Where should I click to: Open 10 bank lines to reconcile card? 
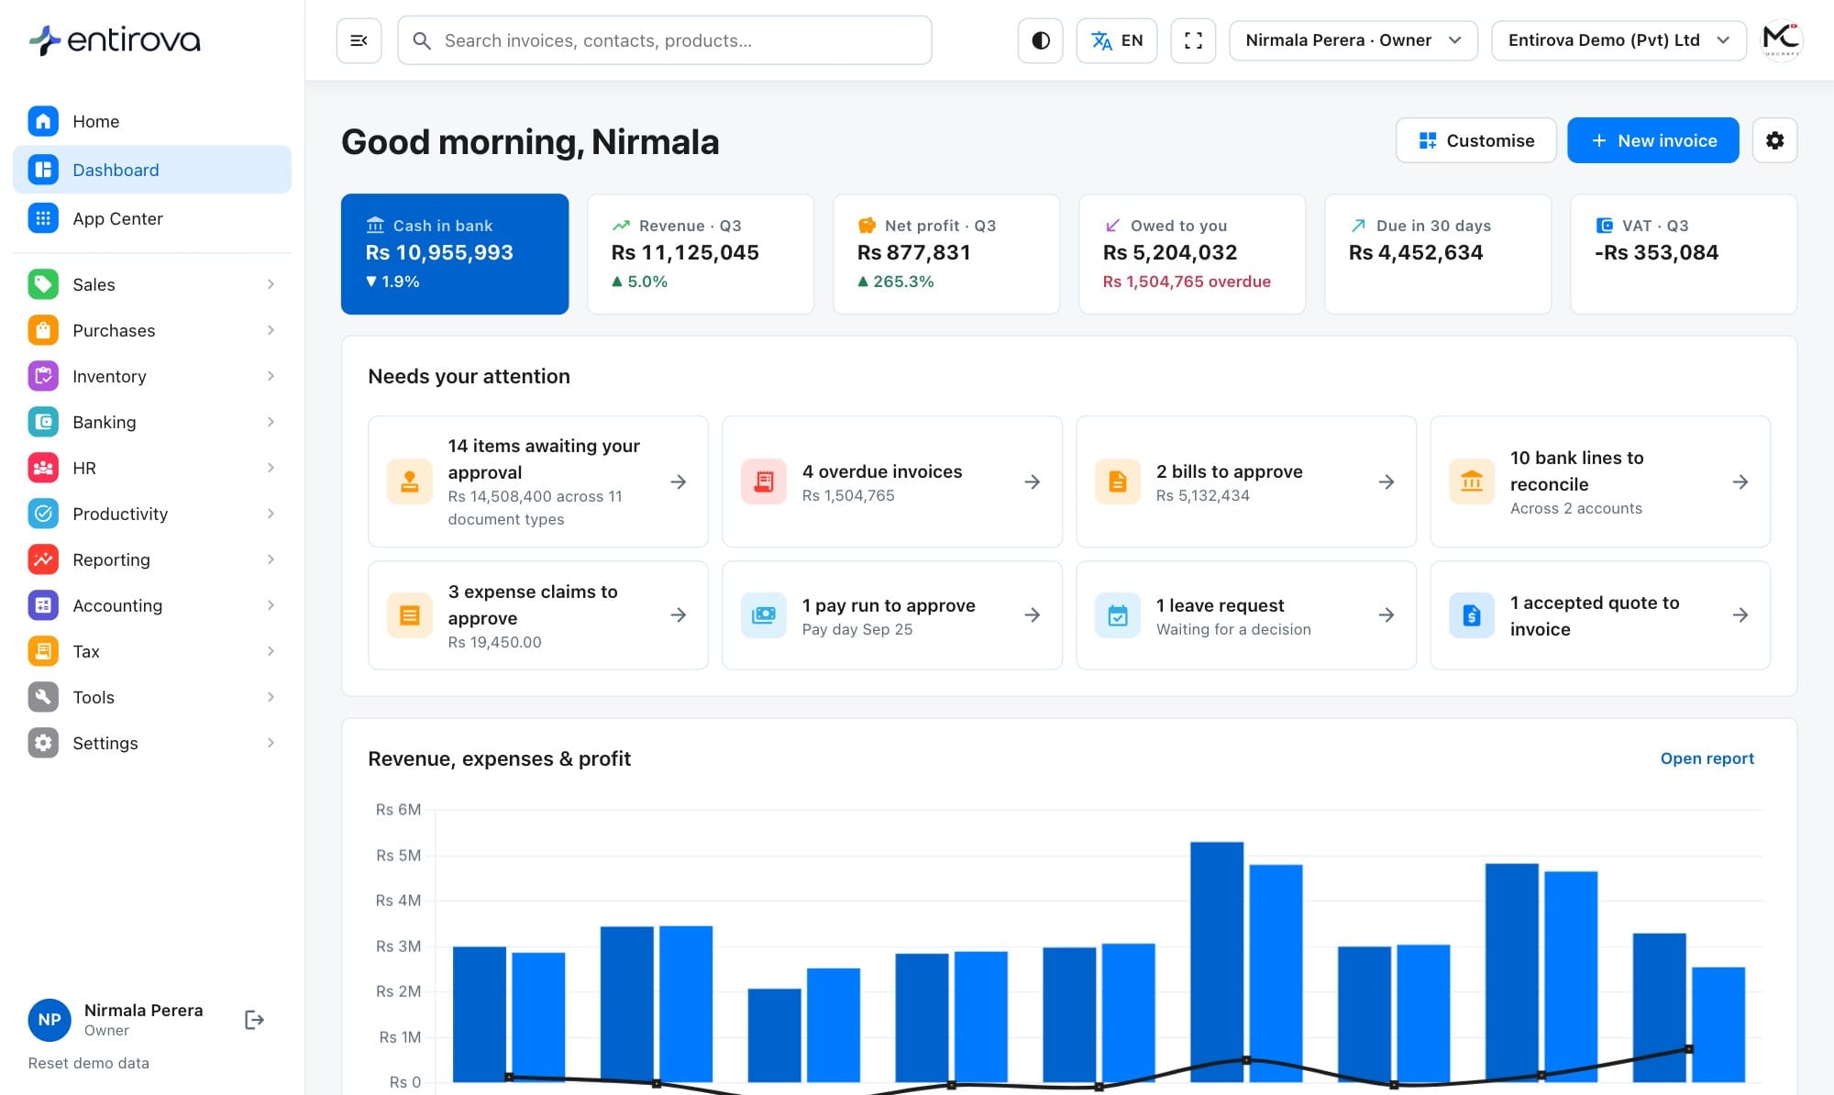pyautogui.click(x=1599, y=481)
